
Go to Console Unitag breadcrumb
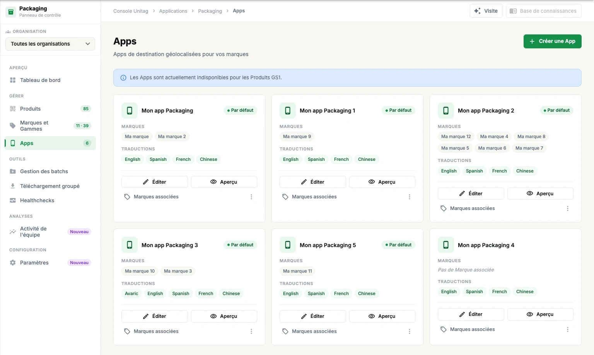click(x=131, y=11)
